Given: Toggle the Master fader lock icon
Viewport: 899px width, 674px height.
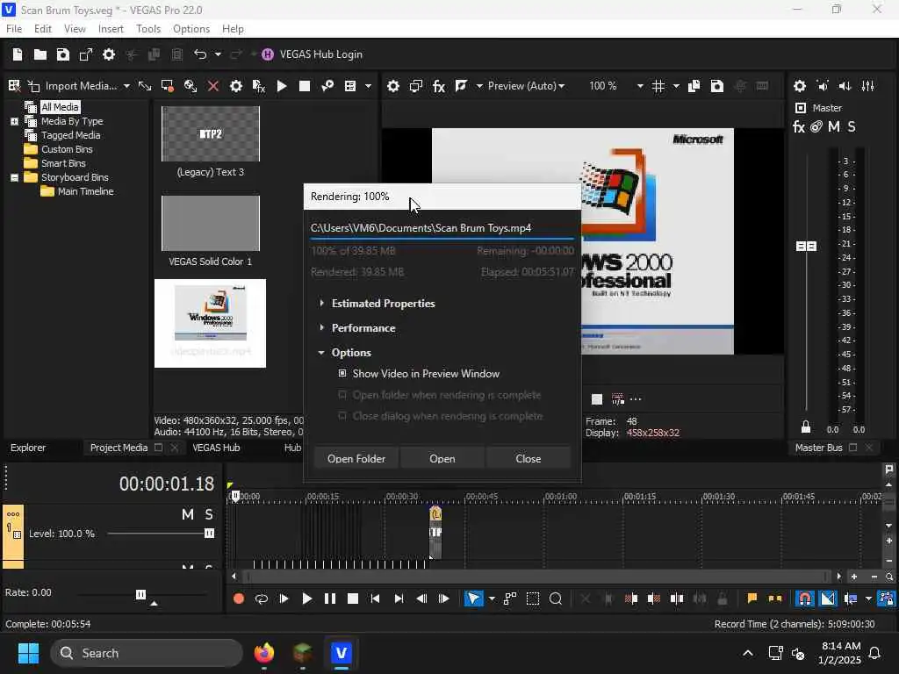Looking at the screenshot, I should click(806, 427).
